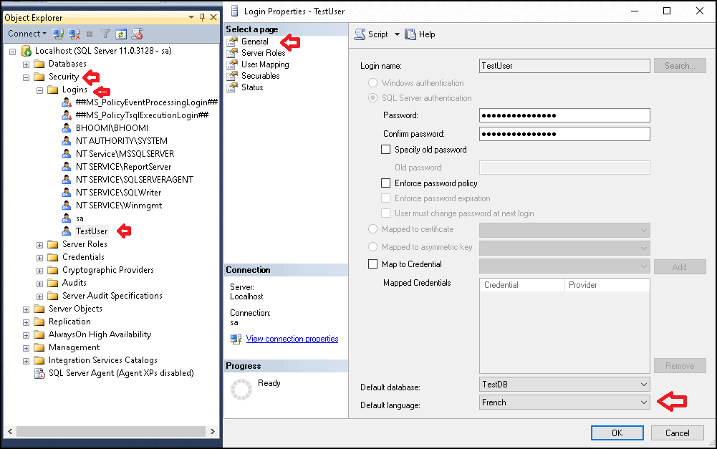Open the Map to Credential dropdown
The height and width of the screenshot is (449, 717).
click(643, 266)
